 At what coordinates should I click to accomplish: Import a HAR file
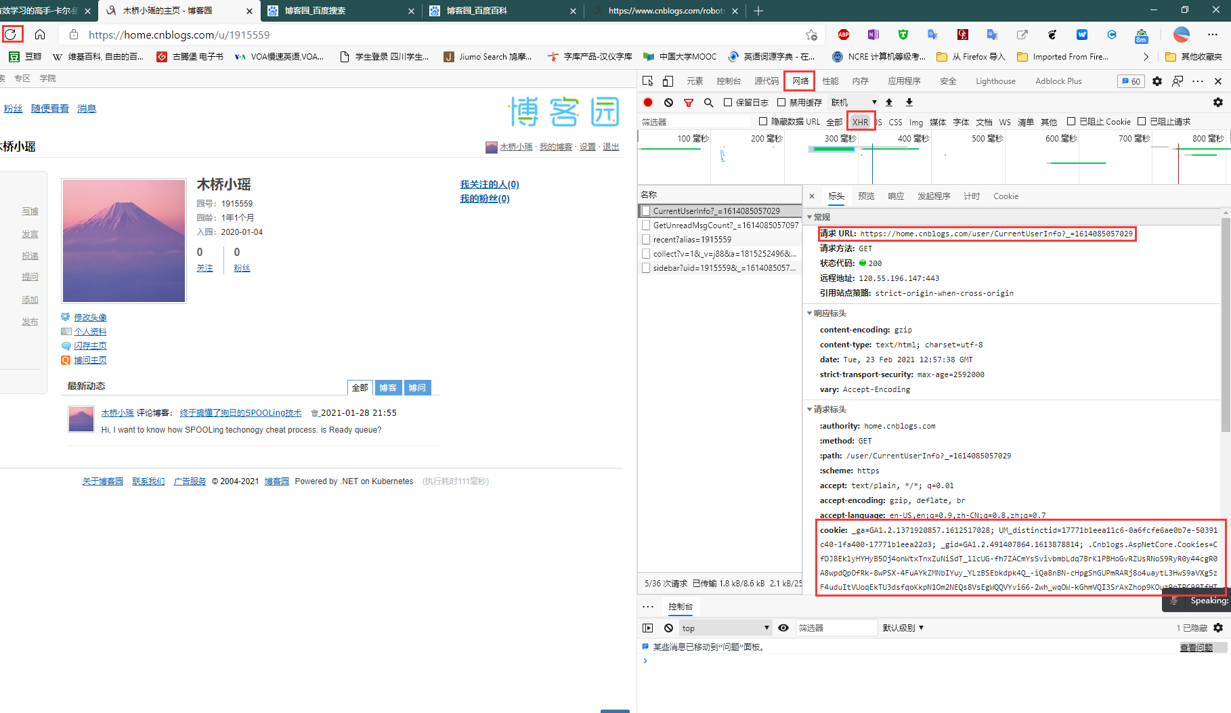[x=889, y=102]
